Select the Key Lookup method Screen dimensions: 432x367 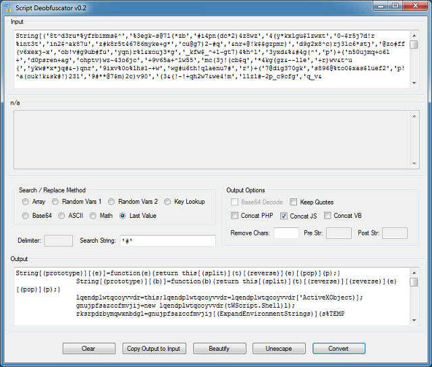coord(167,202)
